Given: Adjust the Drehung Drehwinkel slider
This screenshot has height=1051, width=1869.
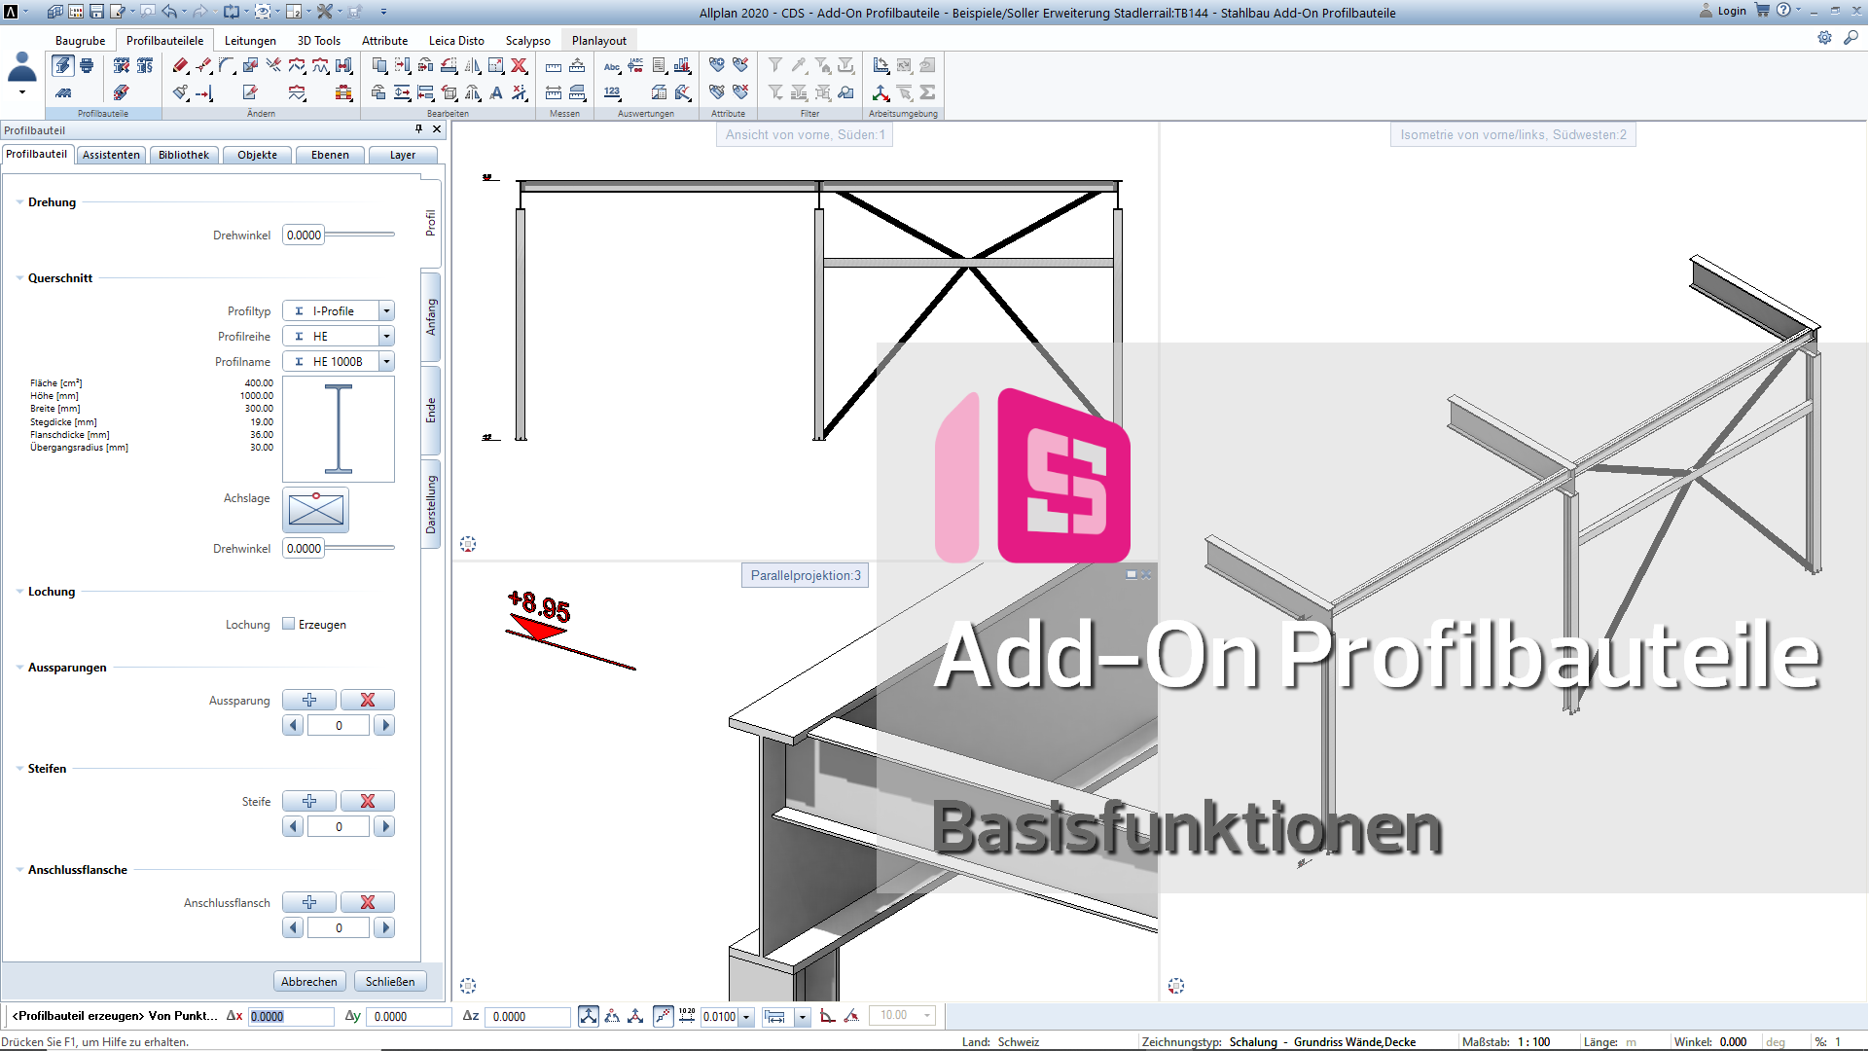Looking at the screenshot, I should [x=360, y=235].
